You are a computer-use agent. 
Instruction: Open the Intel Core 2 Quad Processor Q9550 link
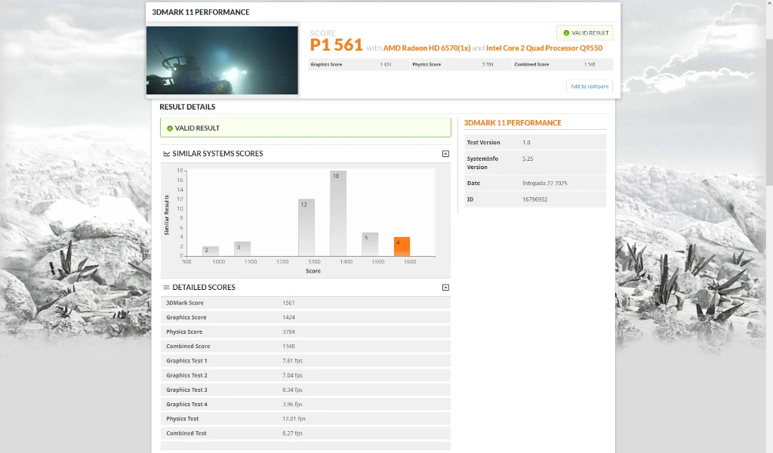pos(544,48)
